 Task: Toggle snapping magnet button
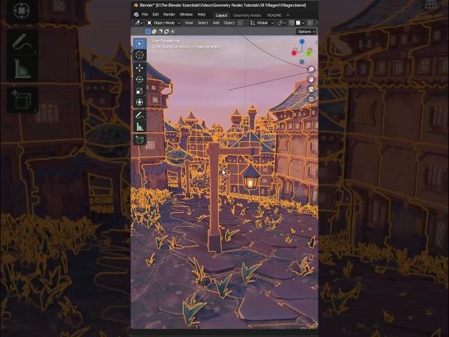[292, 23]
